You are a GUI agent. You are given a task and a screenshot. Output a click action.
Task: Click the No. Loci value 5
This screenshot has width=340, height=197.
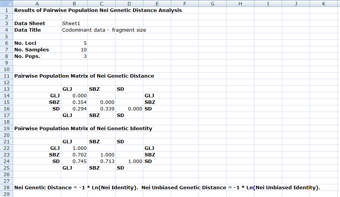(x=85, y=43)
